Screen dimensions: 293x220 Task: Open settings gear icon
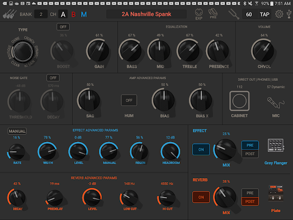point(279,14)
